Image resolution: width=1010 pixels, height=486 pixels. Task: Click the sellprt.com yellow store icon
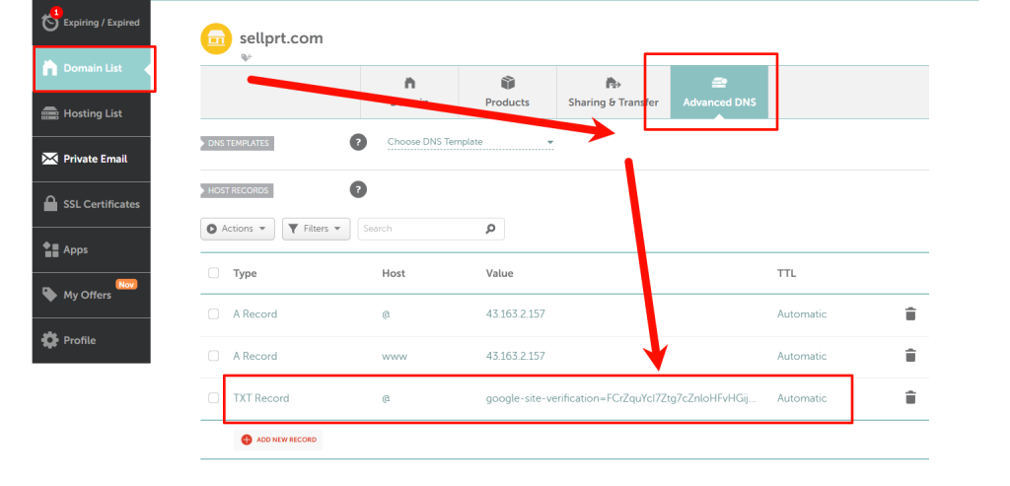(216, 39)
